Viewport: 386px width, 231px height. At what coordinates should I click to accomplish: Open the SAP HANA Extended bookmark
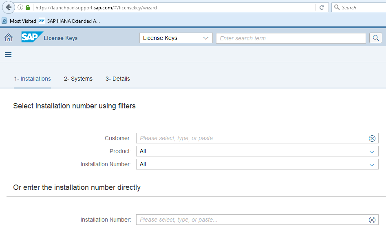click(x=69, y=21)
